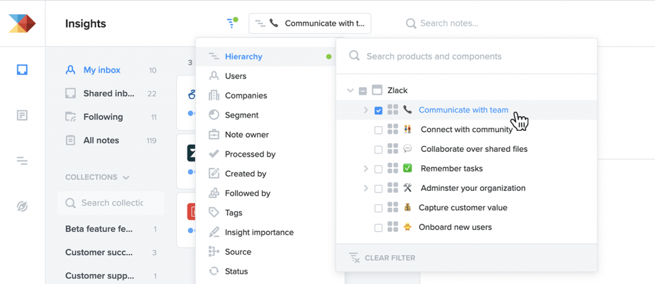
Task: Tick the Capture customer value checkbox
Action: [379, 208]
